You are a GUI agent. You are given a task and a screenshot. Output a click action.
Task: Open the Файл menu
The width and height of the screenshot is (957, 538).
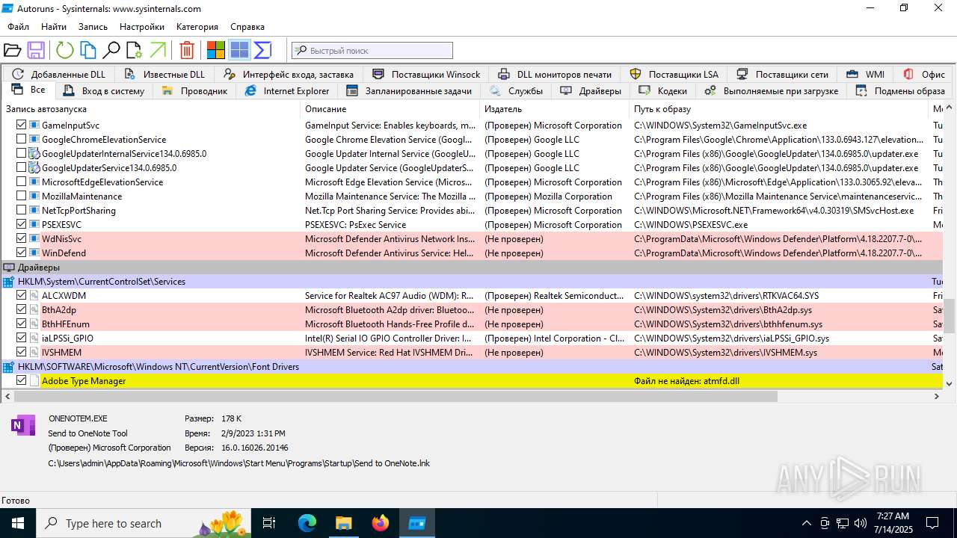[19, 26]
